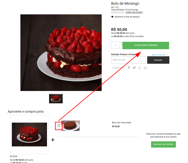
Task: Rate product with third heart
Action: point(118,12)
